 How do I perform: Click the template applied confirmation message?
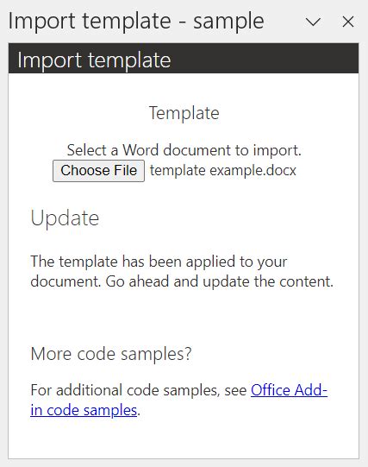[182, 271]
